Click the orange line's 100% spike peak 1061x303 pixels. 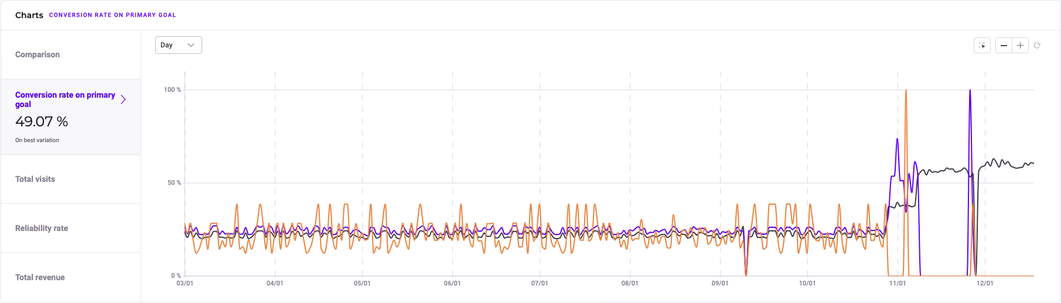point(906,91)
